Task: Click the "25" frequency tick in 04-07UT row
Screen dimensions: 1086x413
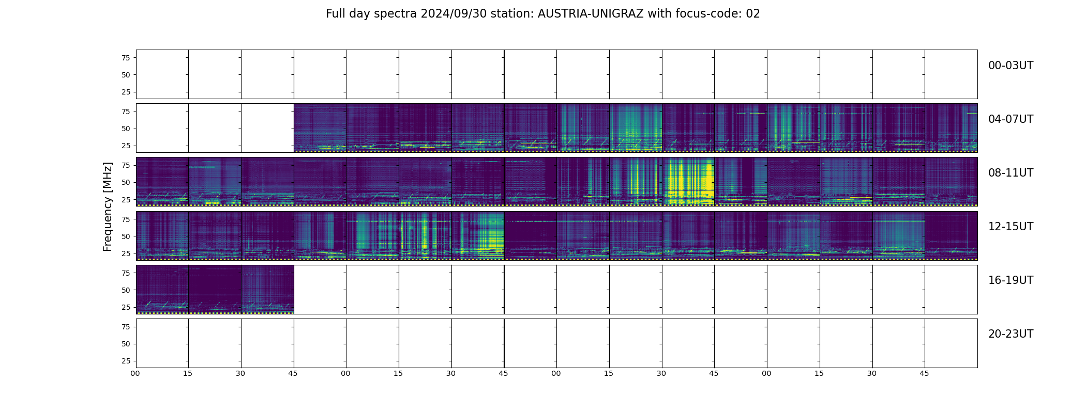Action: 126,146
